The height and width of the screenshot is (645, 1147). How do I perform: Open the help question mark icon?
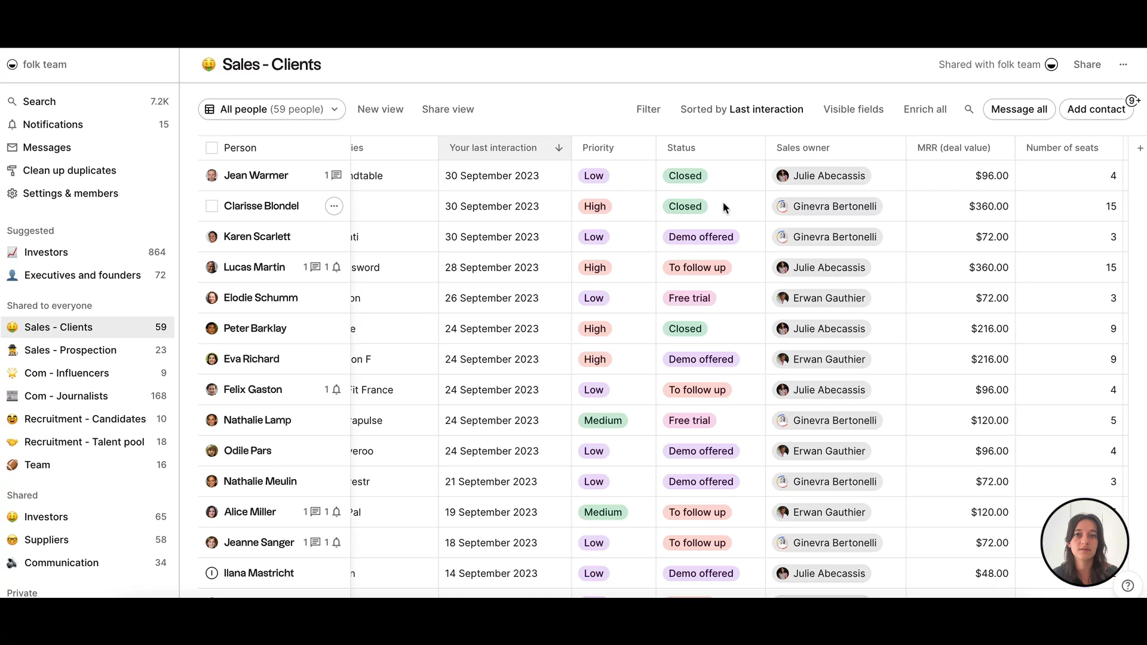[x=1128, y=585]
